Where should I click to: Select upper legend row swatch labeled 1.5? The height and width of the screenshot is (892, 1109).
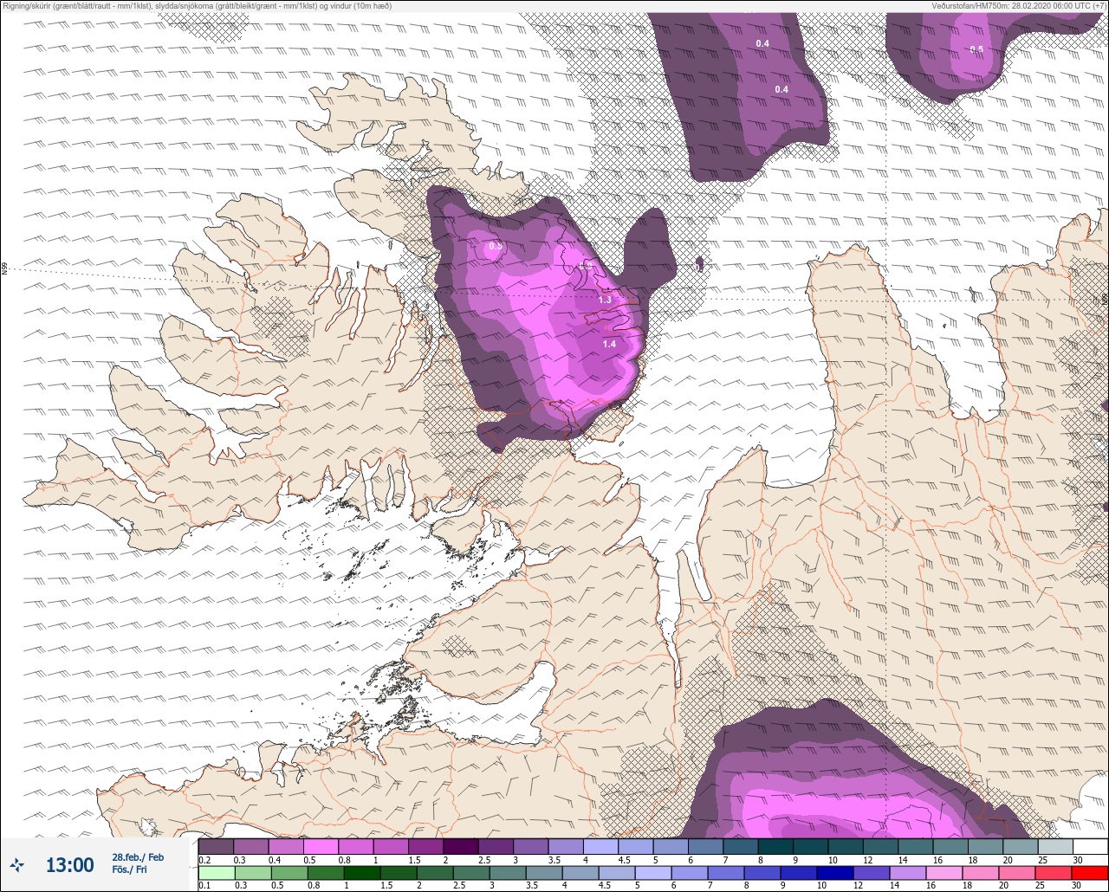pyautogui.click(x=425, y=847)
